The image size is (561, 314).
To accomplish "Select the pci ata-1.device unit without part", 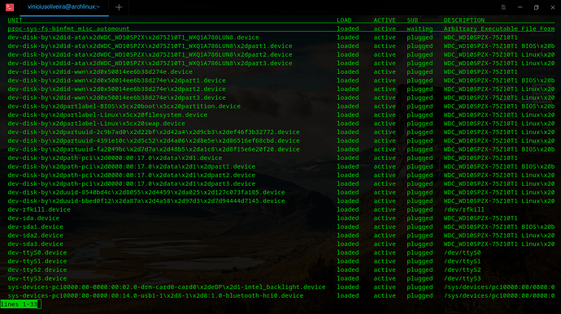I will [115, 157].
